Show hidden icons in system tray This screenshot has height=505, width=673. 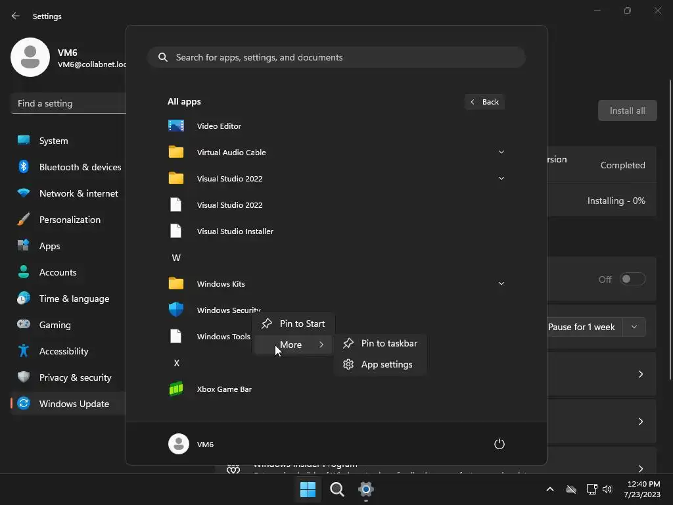tap(550, 489)
